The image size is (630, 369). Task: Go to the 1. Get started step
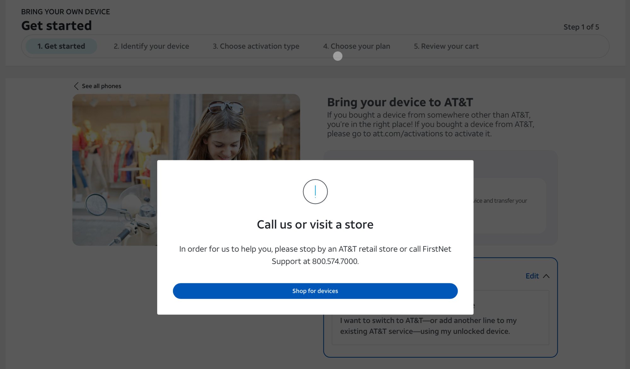[61, 46]
